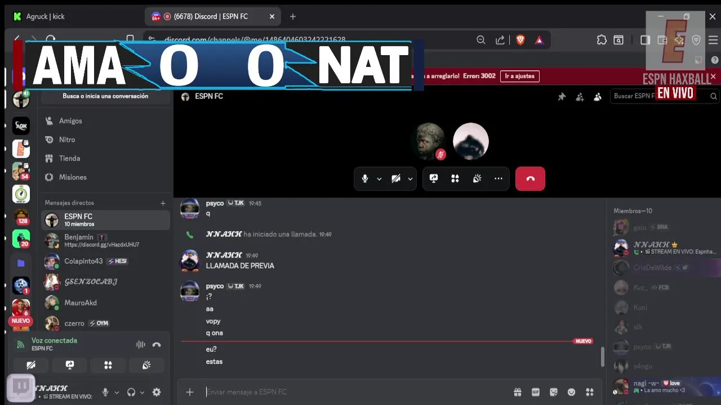721x405 pixels.
Task: Open activities from voice panel
Action: click(x=108, y=365)
